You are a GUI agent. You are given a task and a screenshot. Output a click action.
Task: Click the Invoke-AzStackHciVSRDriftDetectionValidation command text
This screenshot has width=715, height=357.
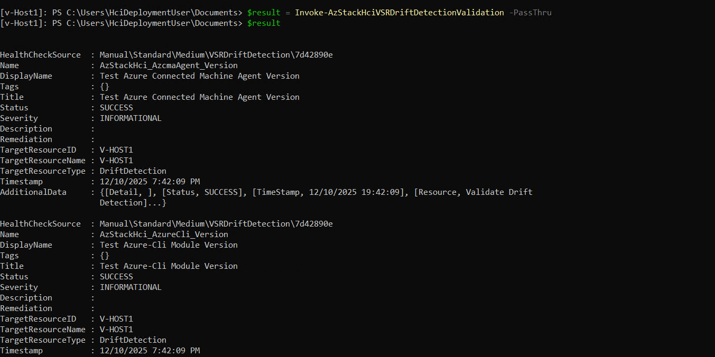pos(399,13)
